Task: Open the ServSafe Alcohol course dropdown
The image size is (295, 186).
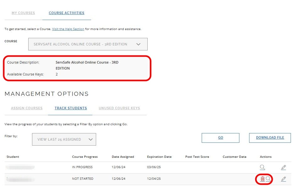Action: [x=88, y=44]
